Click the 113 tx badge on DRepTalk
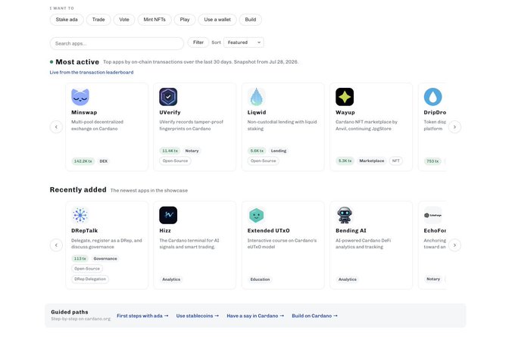This screenshot has width=515, height=337. click(x=80, y=259)
